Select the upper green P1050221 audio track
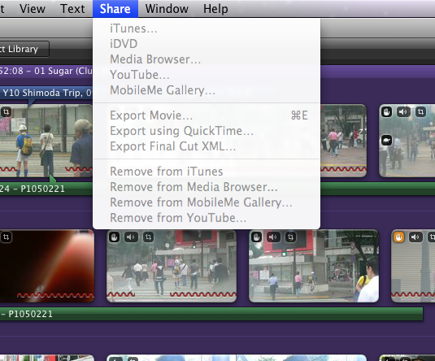The image size is (435, 361). tap(46, 189)
